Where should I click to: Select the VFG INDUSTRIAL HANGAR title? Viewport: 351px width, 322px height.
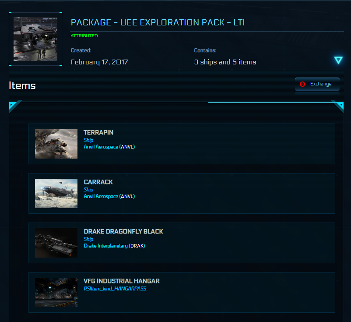pyautogui.click(x=121, y=281)
